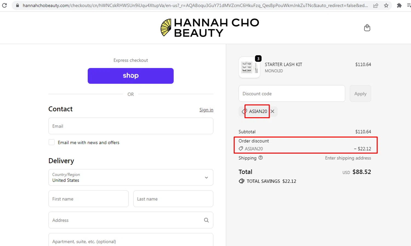Click the product price $110.64 beside the kit
Image resolution: width=411 pixels, height=246 pixels.
click(363, 64)
